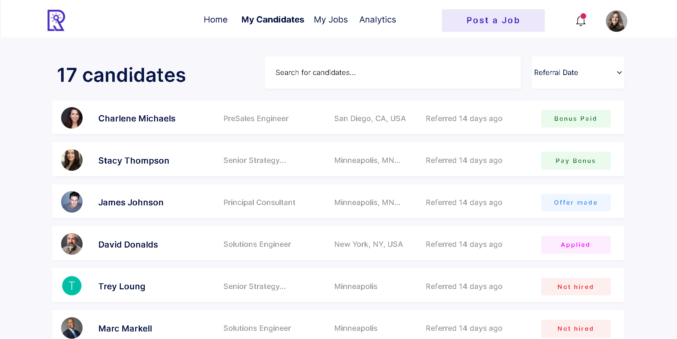Open the notifications bell
Image resolution: width=677 pixels, height=339 pixels.
581,21
